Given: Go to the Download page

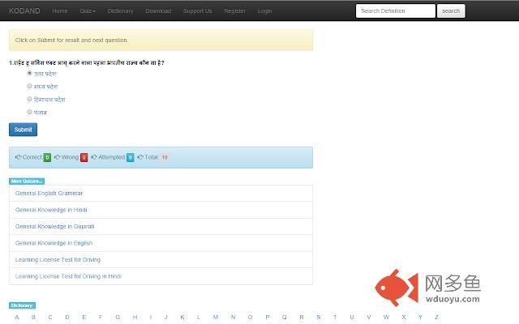Looking at the screenshot, I should (158, 11).
